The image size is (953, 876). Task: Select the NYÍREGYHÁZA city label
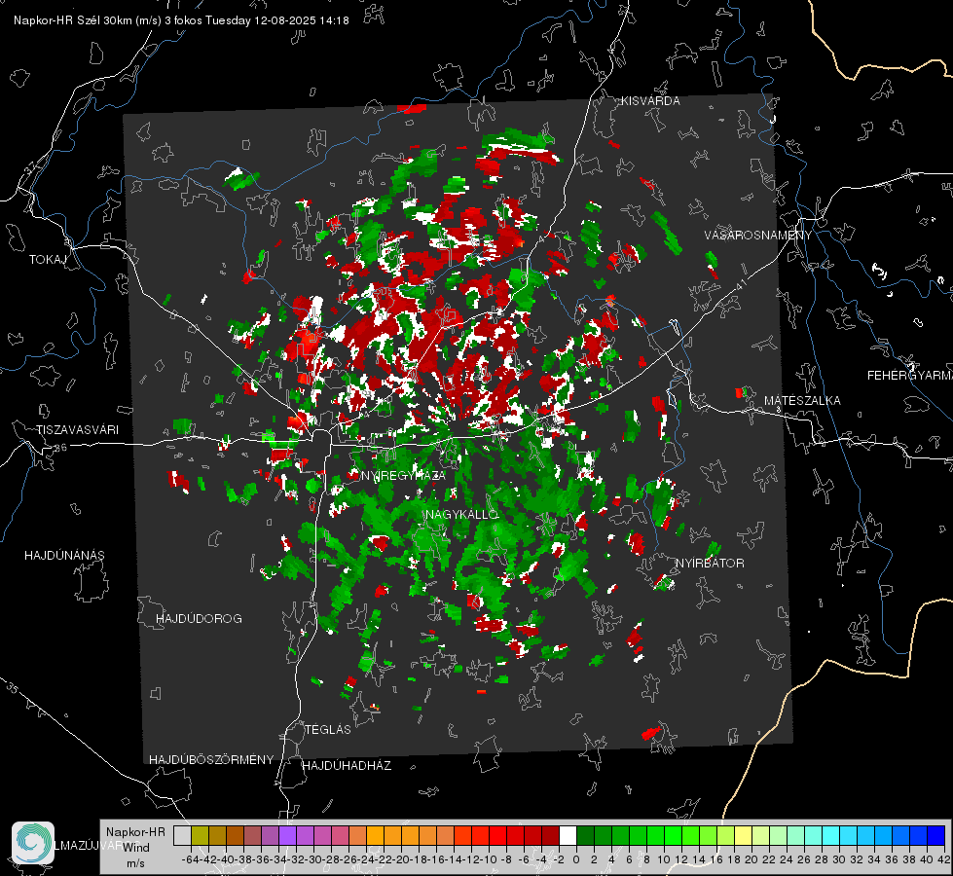pos(403,475)
